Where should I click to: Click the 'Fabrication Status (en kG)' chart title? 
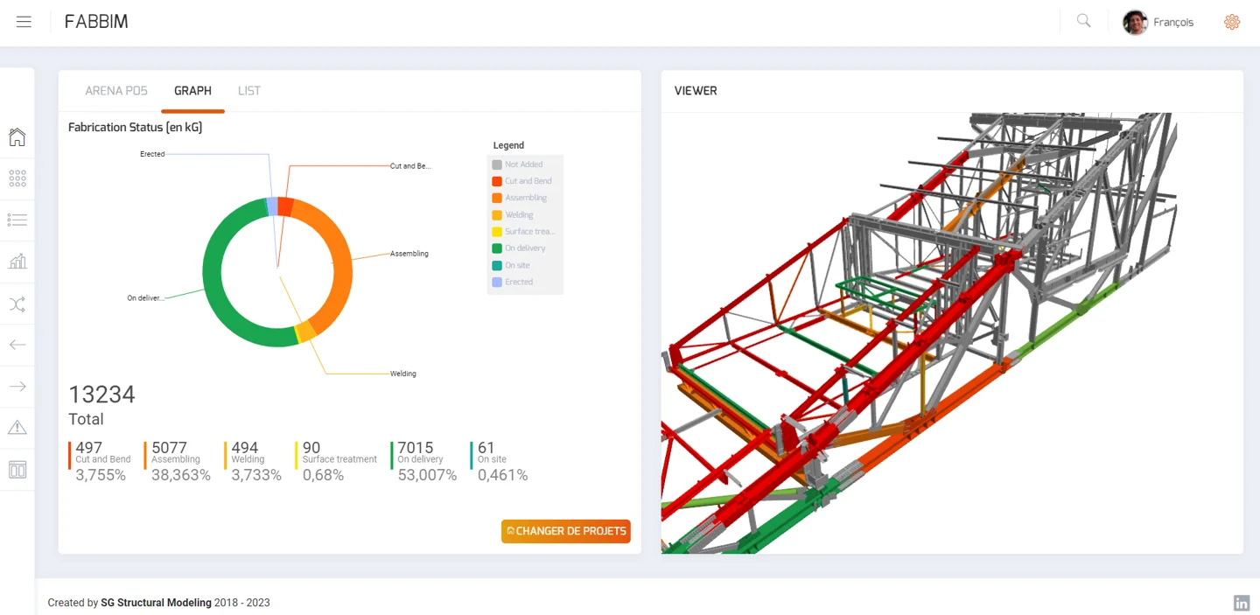pyautogui.click(x=136, y=128)
